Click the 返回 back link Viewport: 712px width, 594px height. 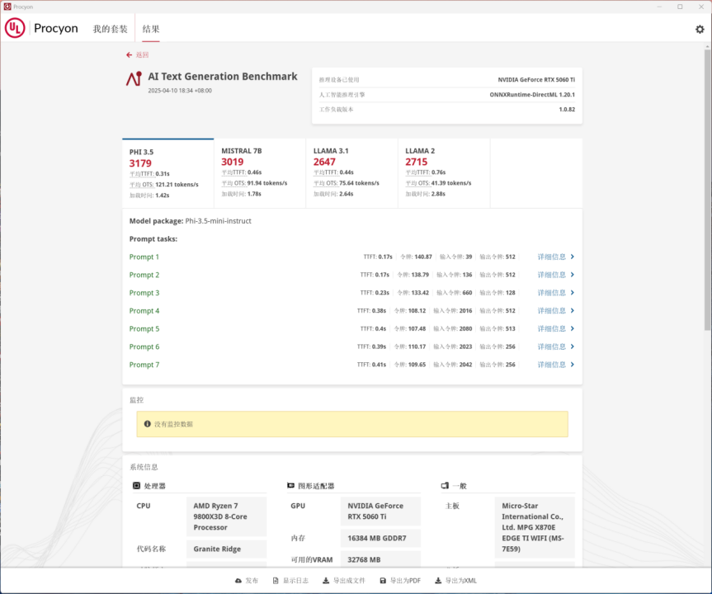coord(142,55)
